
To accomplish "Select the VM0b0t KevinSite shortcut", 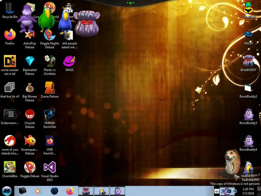I will click(x=50, y=119).
